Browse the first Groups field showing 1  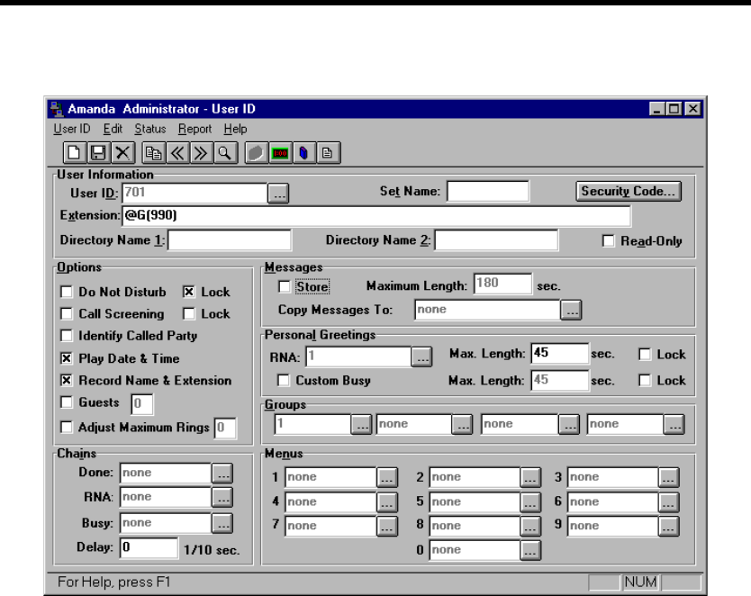coord(361,425)
